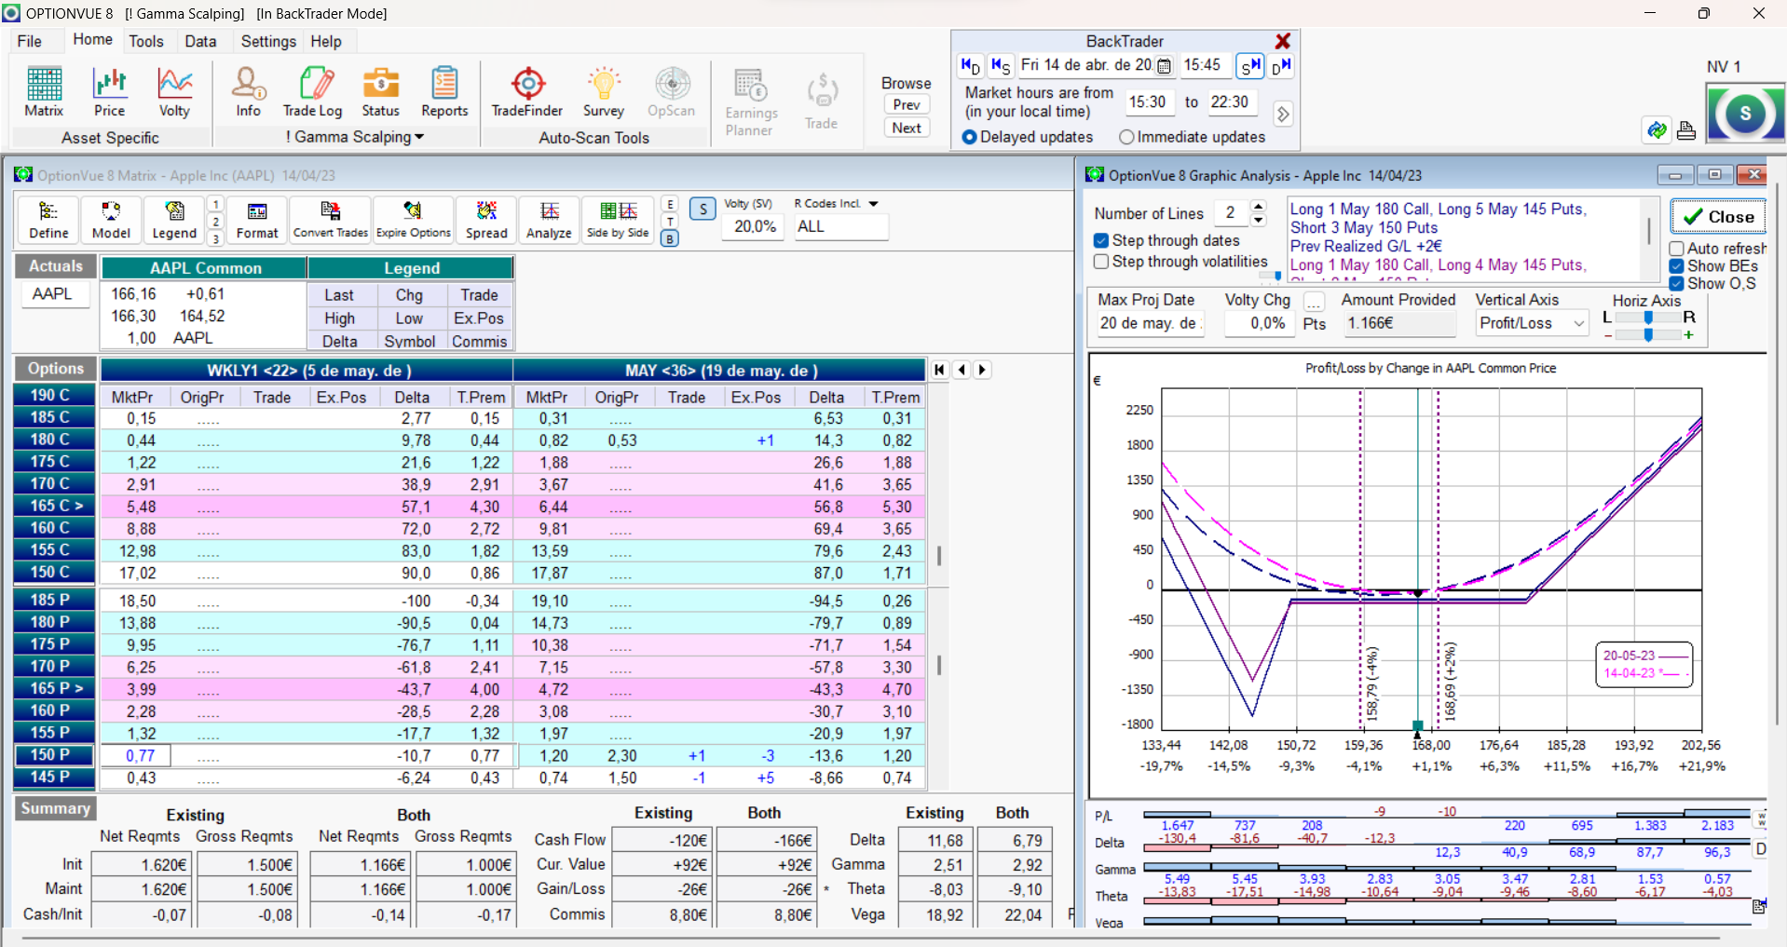The width and height of the screenshot is (1787, 947).
Task: Open the Survey auto-scan tool
Action: click(604, 91)
